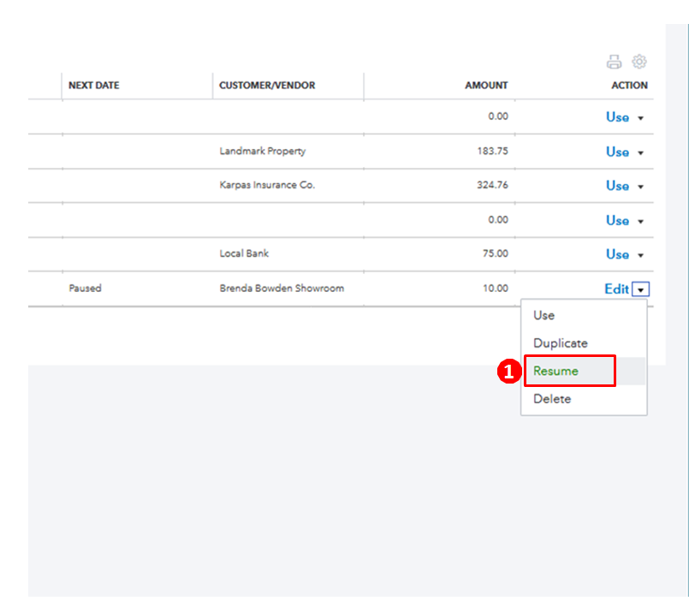
Task: Sort by the AMOUNT column header
Action: (x=486, y=86)
